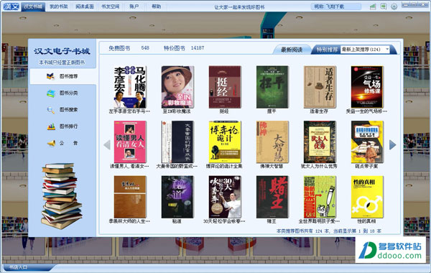This screenshot has height=273, width=431.
Task: Go to previous page with left arrow
Action: 107,144
